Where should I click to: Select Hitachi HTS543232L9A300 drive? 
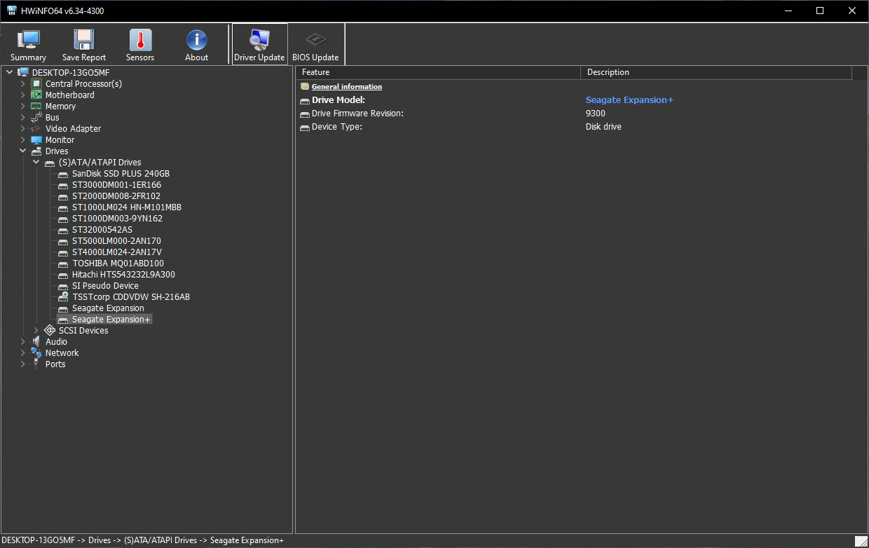click(x=123, y=275)
